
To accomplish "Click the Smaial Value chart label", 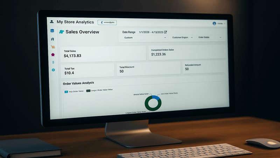I will 141,94.
